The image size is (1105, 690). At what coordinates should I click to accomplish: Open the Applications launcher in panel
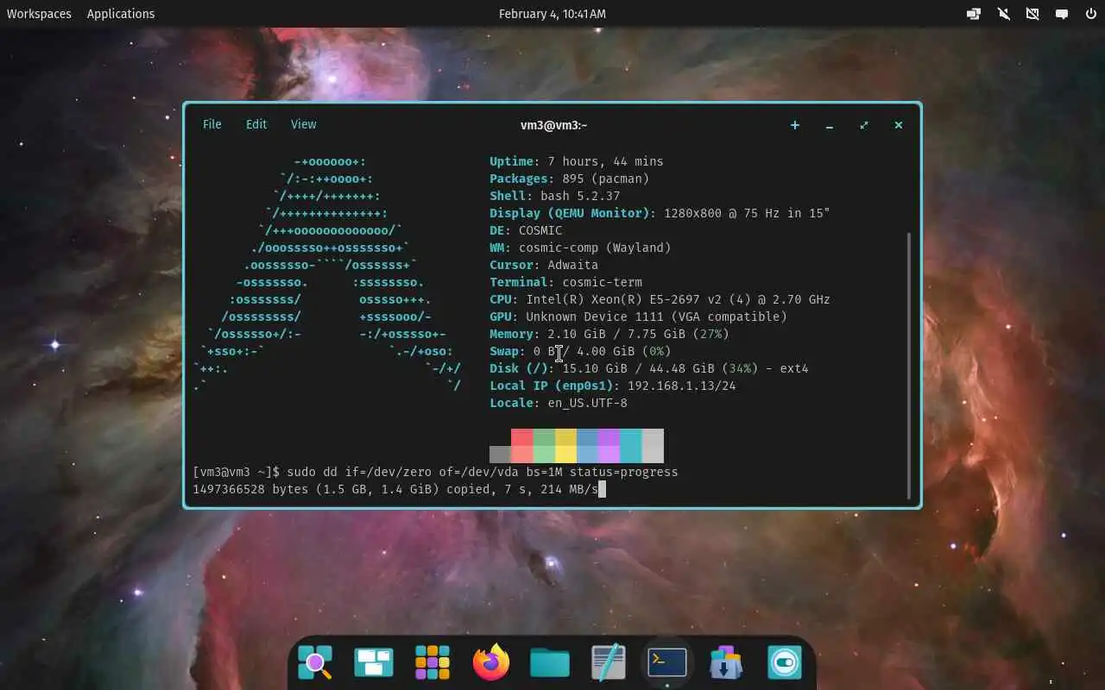click(x=121, y=14)
